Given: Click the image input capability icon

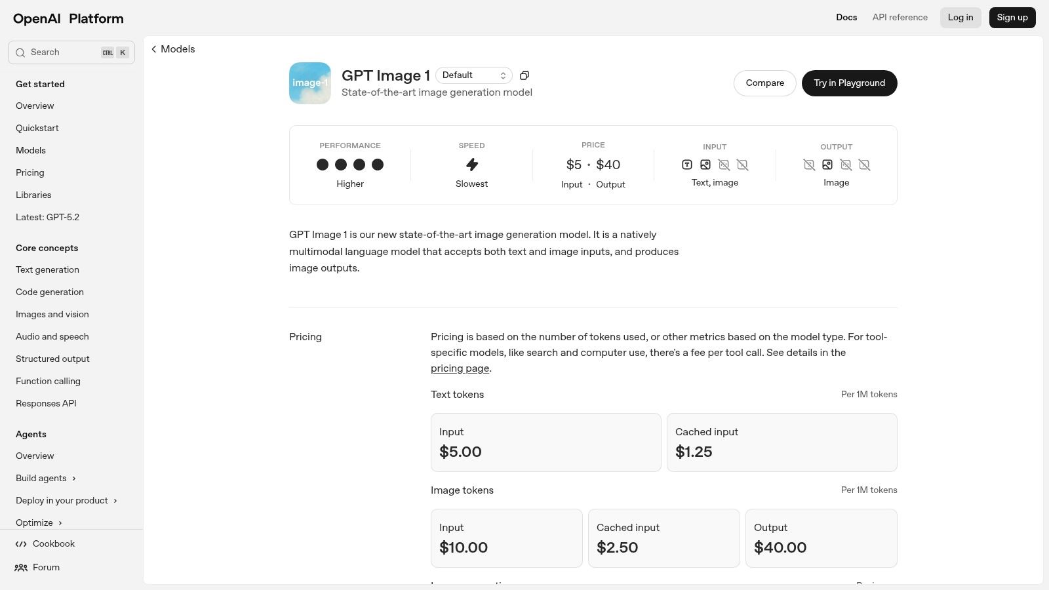Looking at the screenshot, I should point(705,165).
